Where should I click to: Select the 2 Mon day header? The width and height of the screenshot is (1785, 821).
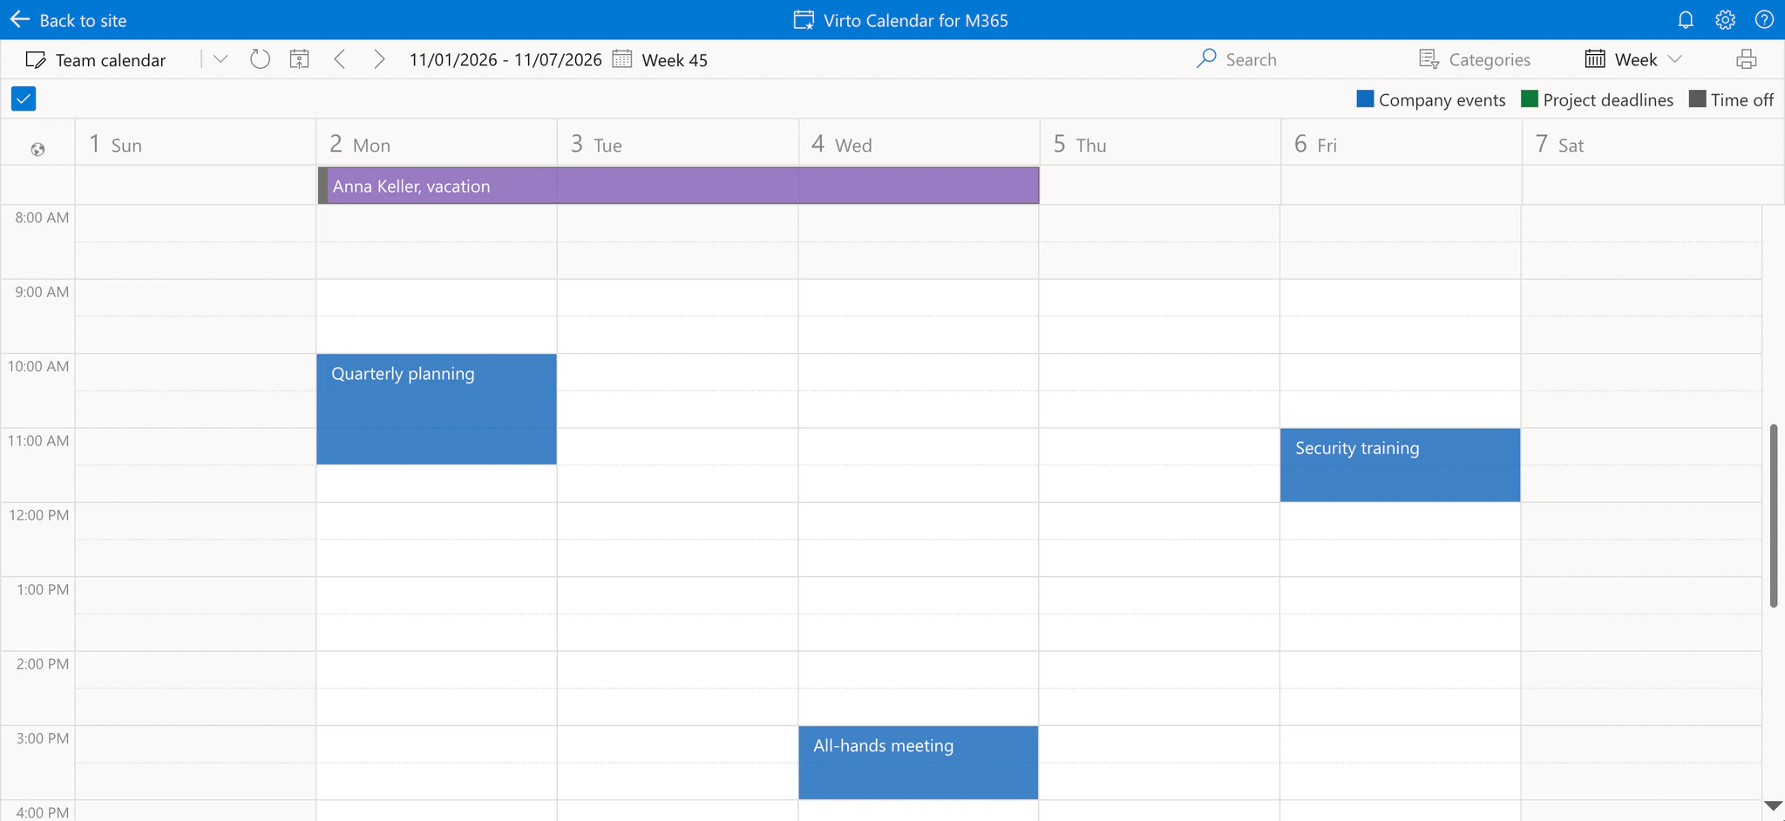[x=437, y=143]
